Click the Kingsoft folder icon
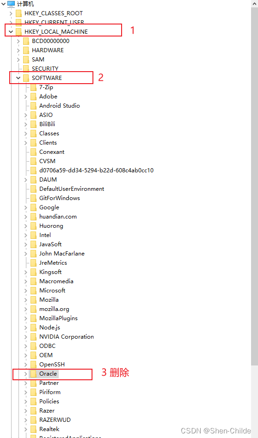Viewport: 258px width, 438px height. pyautogui.click(x=34, y=272)
